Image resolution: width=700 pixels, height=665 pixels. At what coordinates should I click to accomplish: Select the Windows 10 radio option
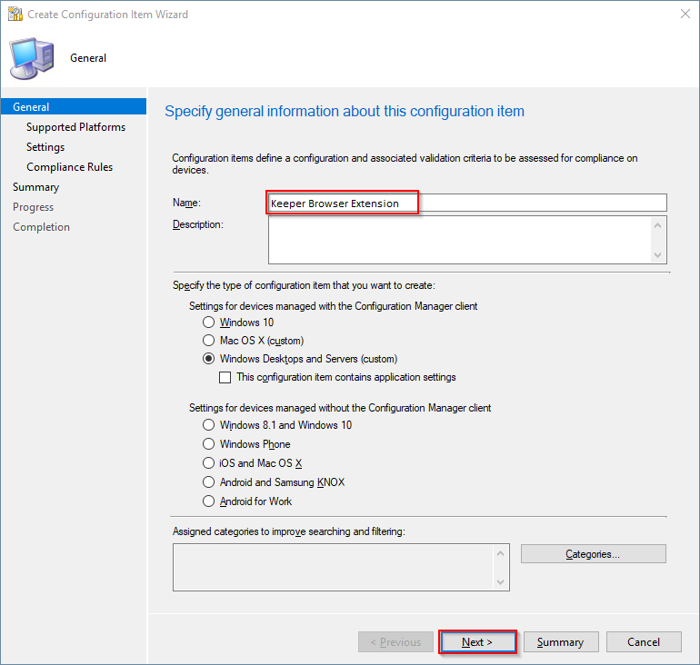209,323
